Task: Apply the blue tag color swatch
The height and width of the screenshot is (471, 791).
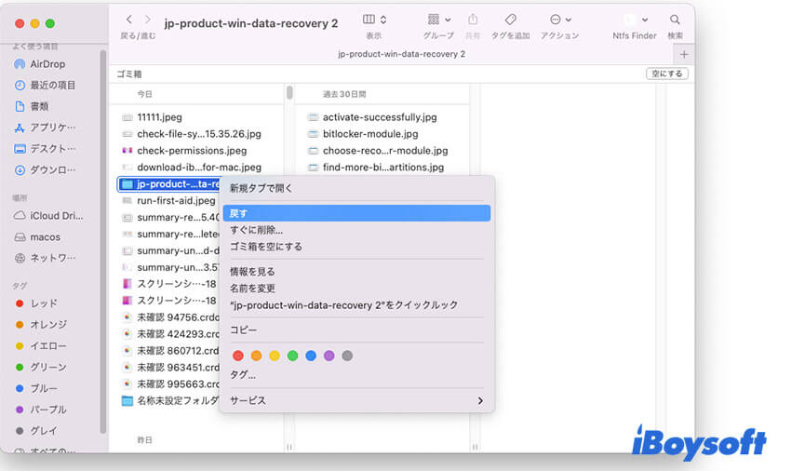Action: 311,356
